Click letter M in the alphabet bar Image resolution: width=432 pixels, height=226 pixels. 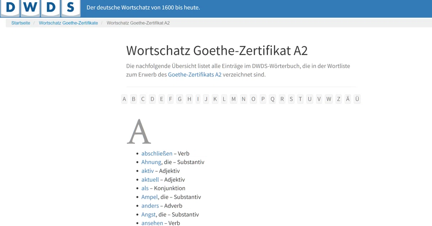click(x=234, y=99)
